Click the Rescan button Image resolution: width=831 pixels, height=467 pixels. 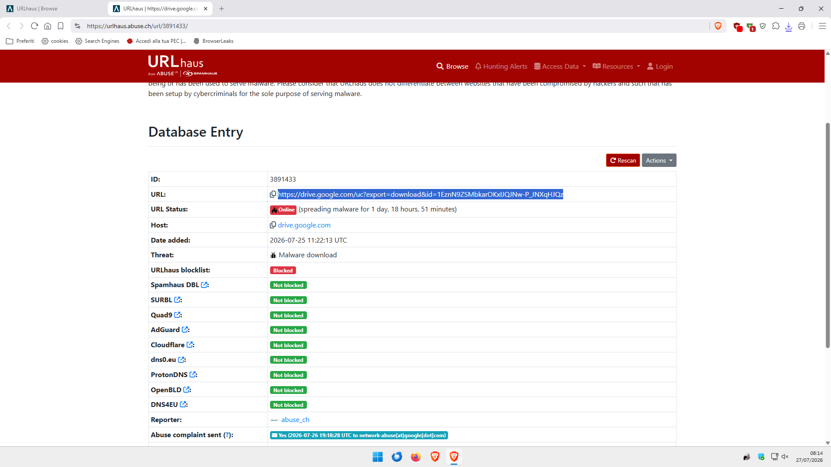(623, 160)
